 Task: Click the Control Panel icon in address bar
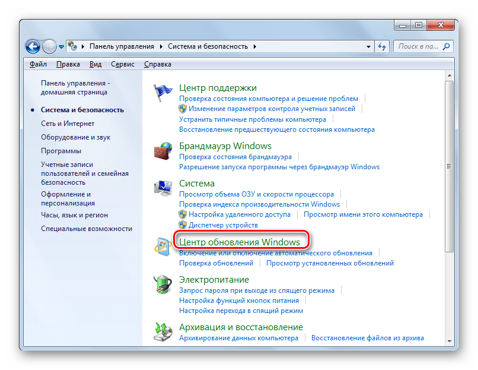coord(72,46)
